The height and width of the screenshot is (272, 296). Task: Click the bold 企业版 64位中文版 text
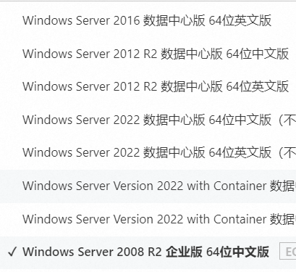(x=217, y=252)
